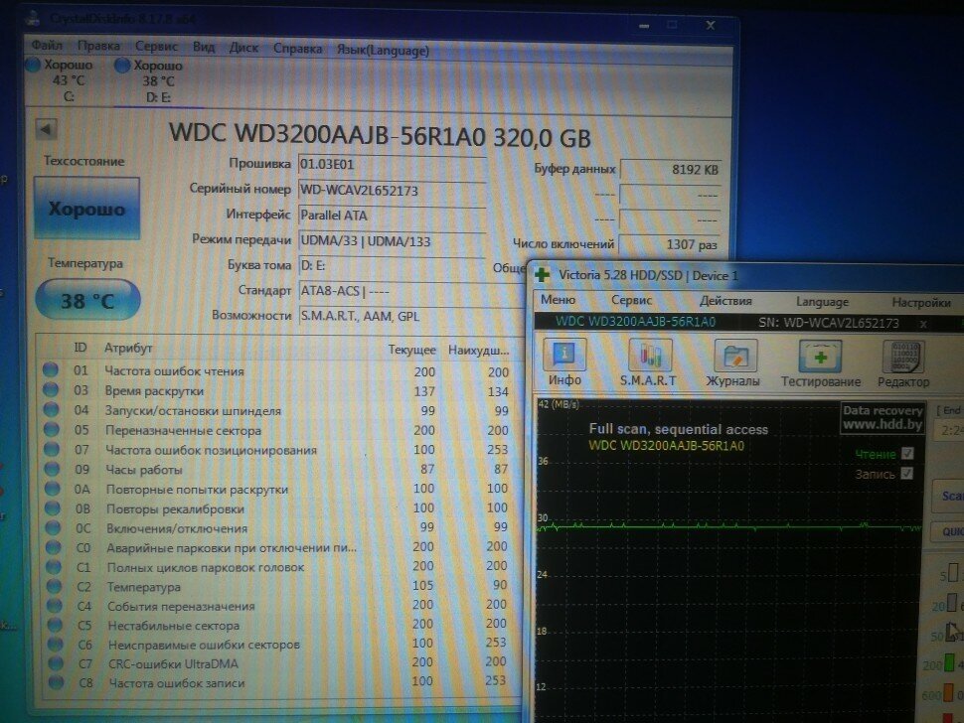Click status dot of attribute 01 row
964x723 pixels.
pyautogui.click(x=51, y=369)
